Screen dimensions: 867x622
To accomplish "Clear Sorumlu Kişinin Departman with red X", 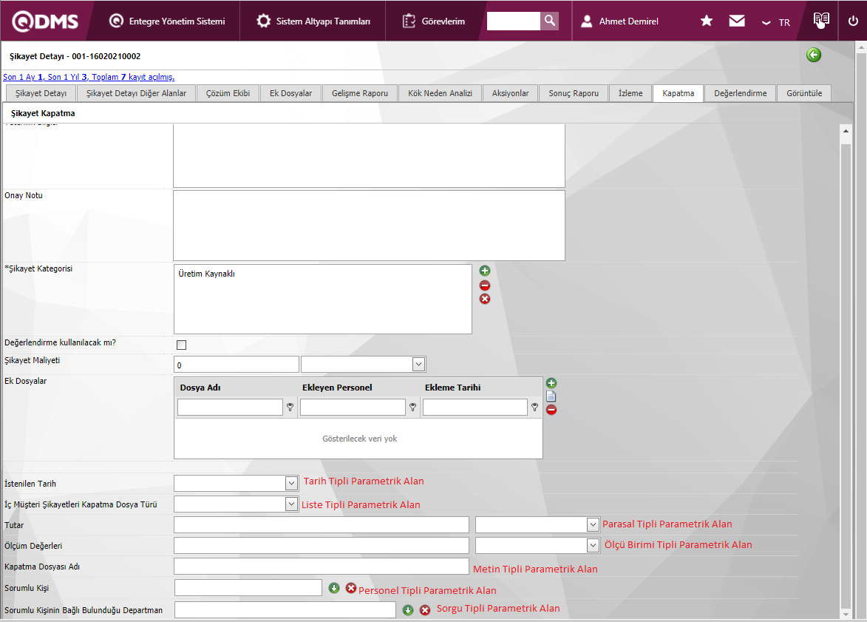I will 425,610.
